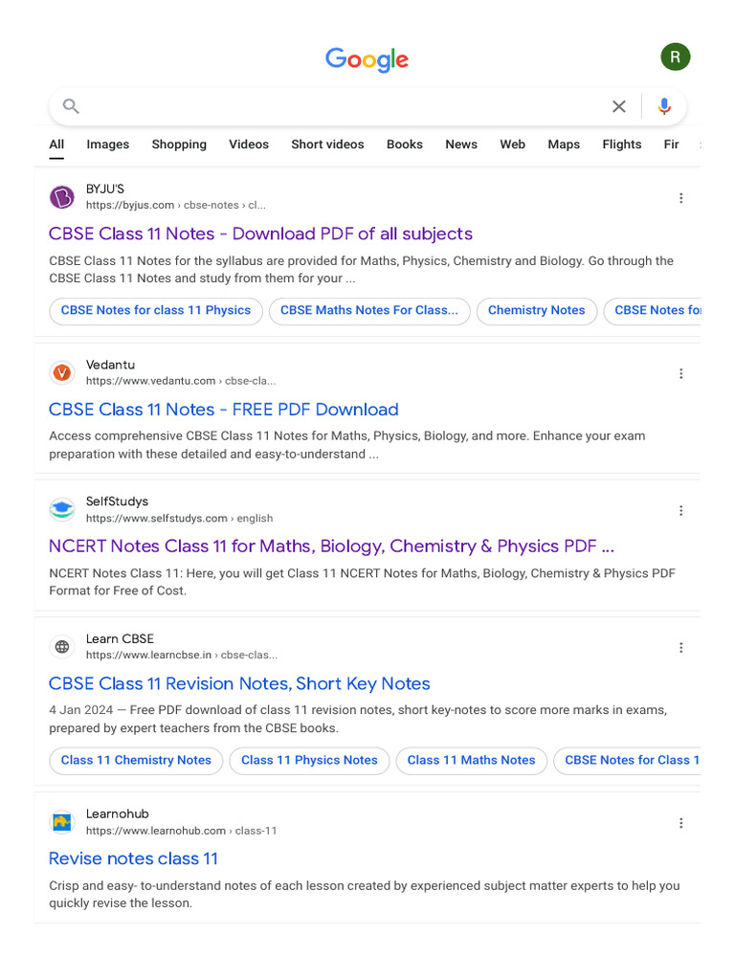The width and height of the screenshot is (735, 980).
Task: Clear the search box with X icon
Action: click(x=619, y=106)
